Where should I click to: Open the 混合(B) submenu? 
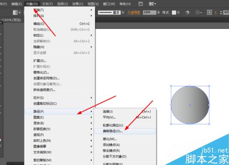[x=60, y=123]
